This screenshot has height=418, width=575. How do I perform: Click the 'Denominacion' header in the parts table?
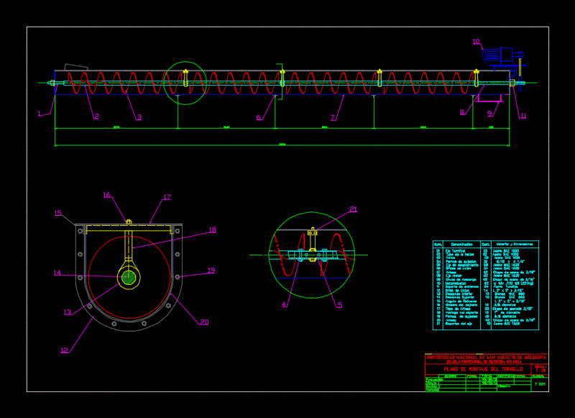point(462,245)
